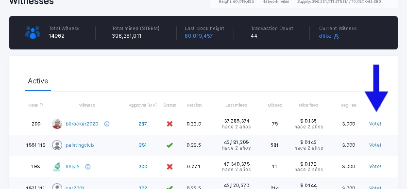Screen dimensions: 407x189
Task: Click the Reg Fee column header
Action: (348, 105)
